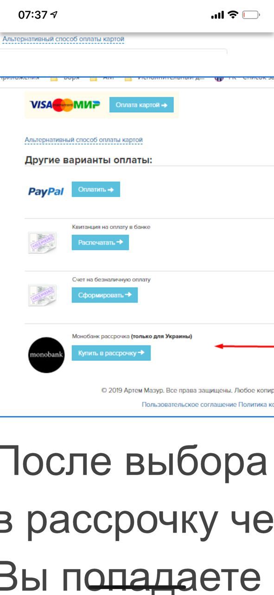Viewport: 274px width, 595px height.
Task: Open the top Альтернативный способ оплаты картой link
Action: click(x=64, y=40)
